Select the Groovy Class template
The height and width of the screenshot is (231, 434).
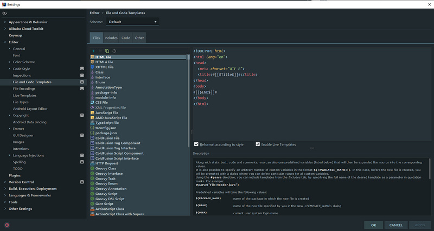click(105, 168)
